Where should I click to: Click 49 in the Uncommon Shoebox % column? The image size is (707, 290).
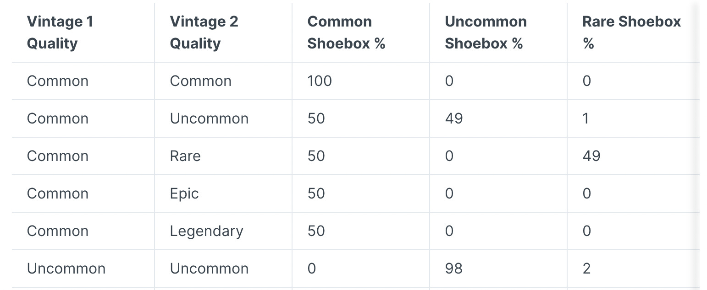(453, 118)
